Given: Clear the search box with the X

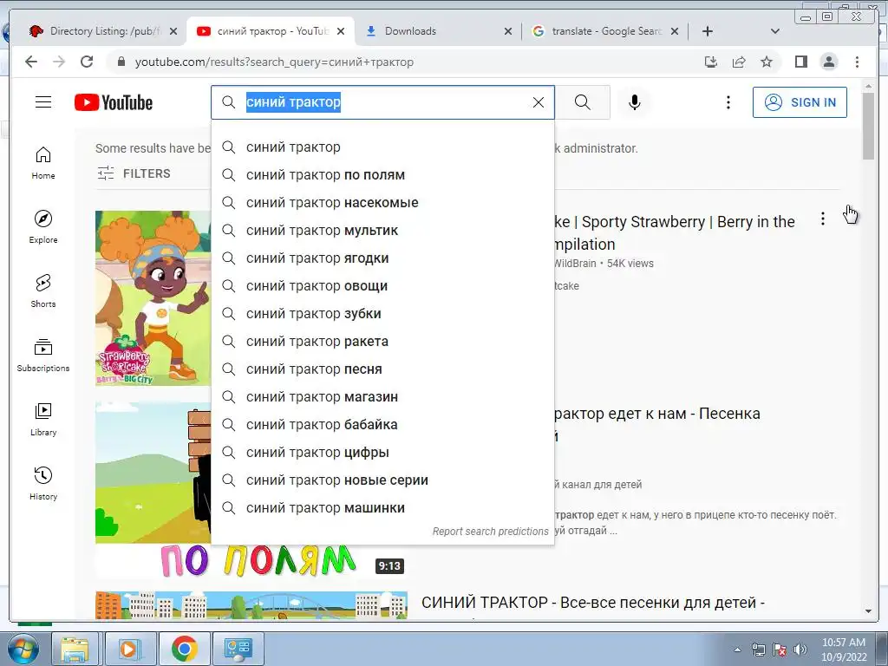Looking at the screenshot, I should click(x=538, y=102).
